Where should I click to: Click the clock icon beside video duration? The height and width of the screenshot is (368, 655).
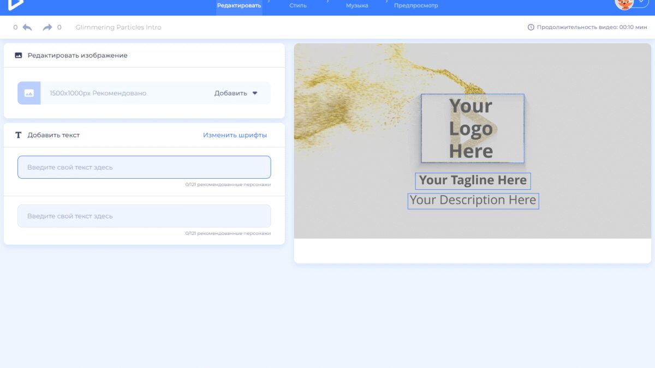[531, 27]
